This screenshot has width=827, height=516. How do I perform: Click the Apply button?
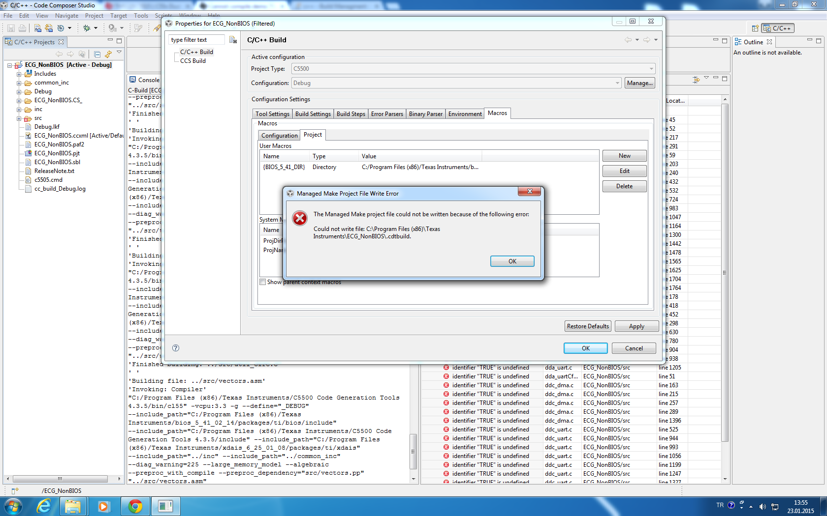click(636, 326)
